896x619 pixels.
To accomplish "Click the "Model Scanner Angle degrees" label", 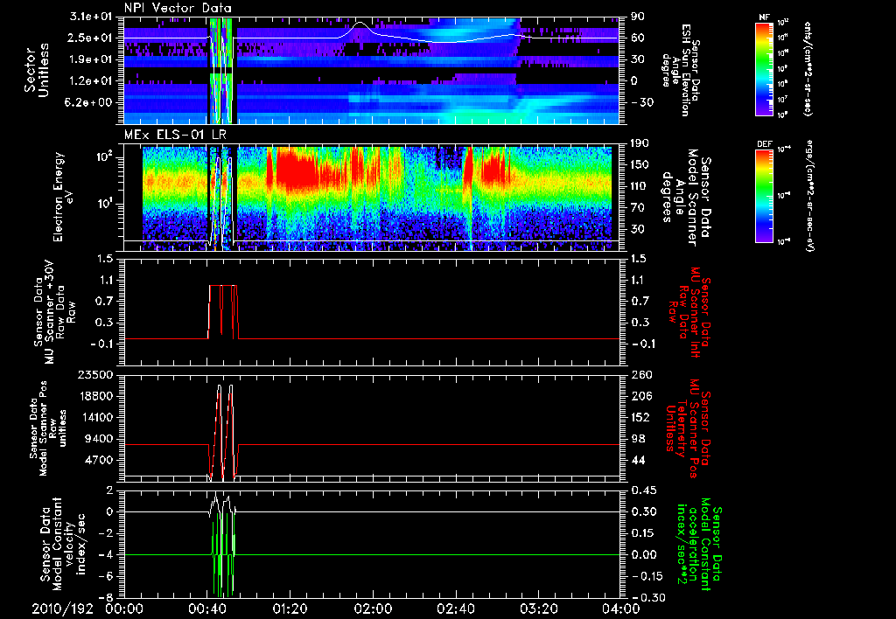I will pyautogui.click(x=686, y=198).
